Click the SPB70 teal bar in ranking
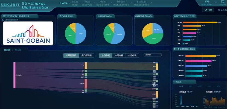The height and width of the screenshot is (109, 227). pos(187,40)
